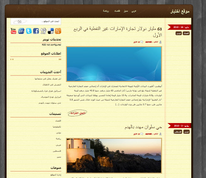The height and width of the screenshot is (178, 206).
Task: Open عربي category in sidebar list
Action: click(x=58, y=145)
